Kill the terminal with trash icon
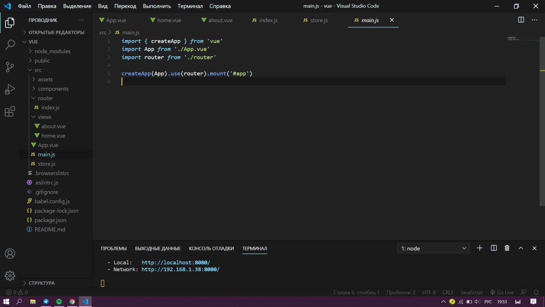Image resolution: width=545 pixels, height=307 pixels. click(507, 248)
